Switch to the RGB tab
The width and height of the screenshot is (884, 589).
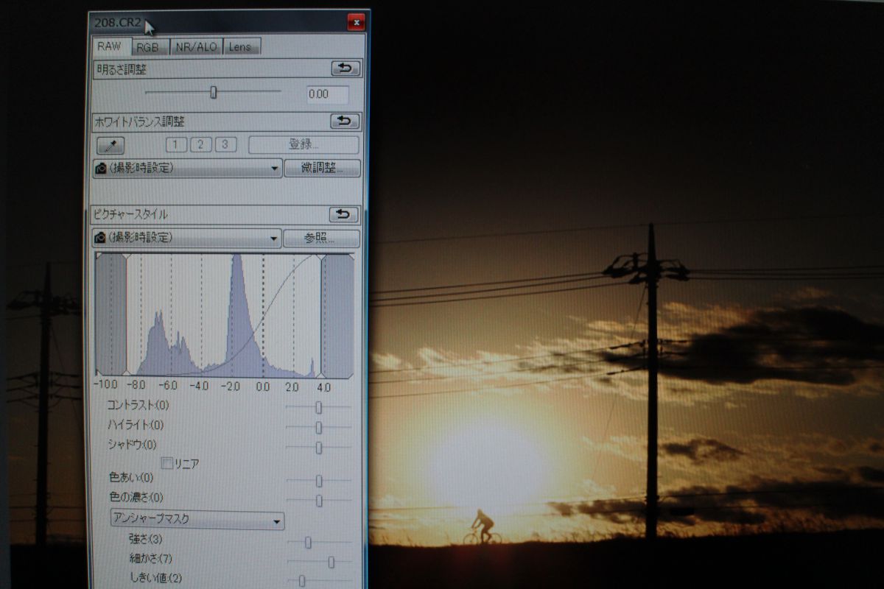tap(147, 46)
